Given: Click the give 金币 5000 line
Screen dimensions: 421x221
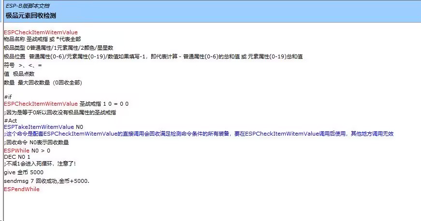Looking at the screenshot, I should pos(23,172).
